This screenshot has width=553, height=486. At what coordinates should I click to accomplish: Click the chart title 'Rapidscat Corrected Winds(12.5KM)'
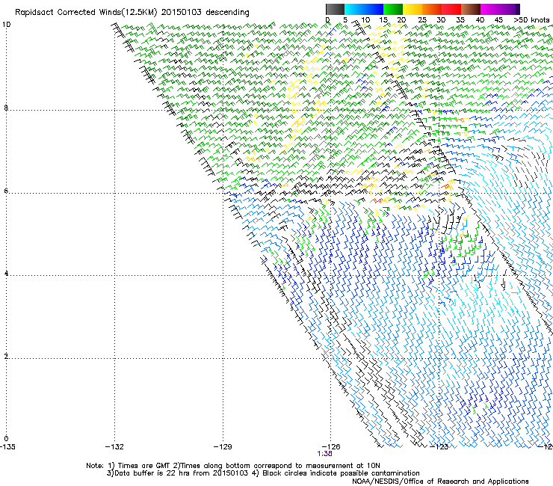(86, 13)
